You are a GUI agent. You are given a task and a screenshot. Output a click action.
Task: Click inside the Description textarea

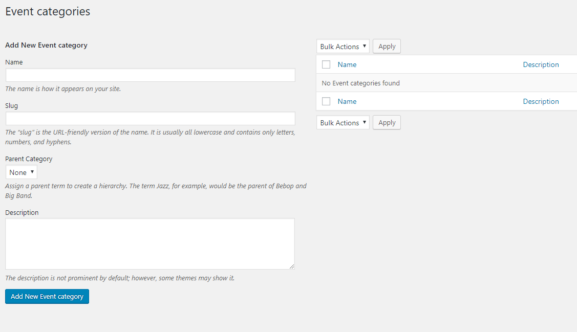[150, 244]
